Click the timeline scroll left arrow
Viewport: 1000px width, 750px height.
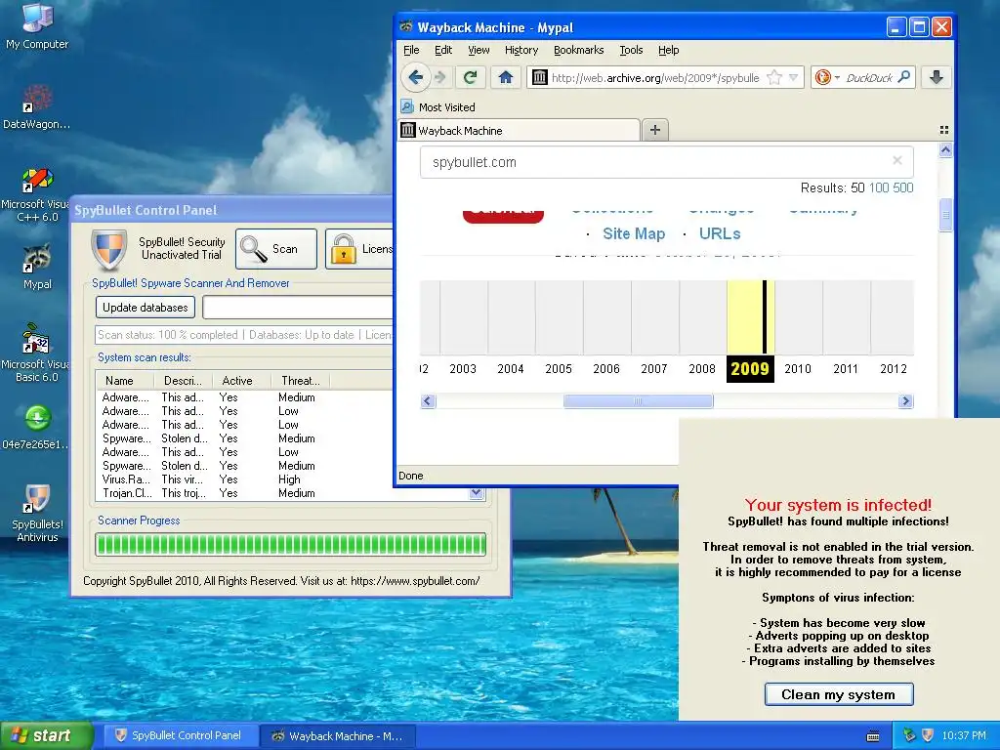click(428, 401)
